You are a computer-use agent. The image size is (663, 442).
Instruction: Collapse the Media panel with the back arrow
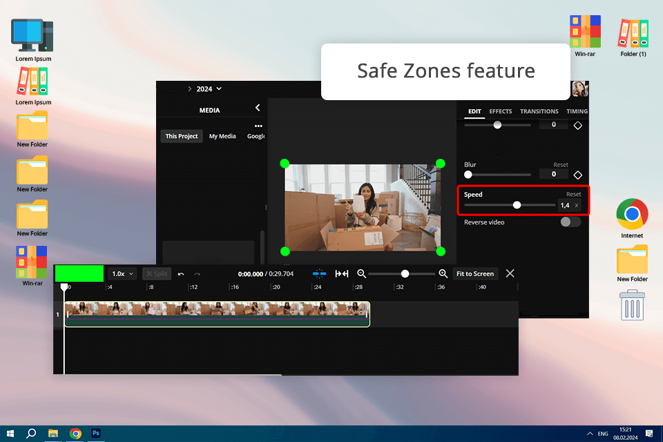tap(258, 108)
